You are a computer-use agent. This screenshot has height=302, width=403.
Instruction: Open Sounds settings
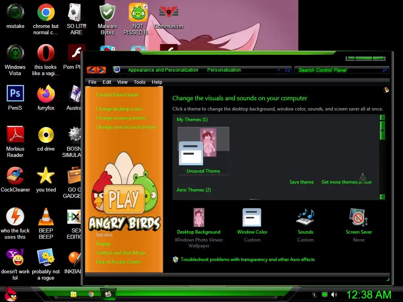pyautogui.click(x=305, y=225)
